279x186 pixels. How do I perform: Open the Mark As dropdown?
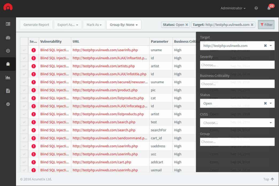click(x=94, y=25)
